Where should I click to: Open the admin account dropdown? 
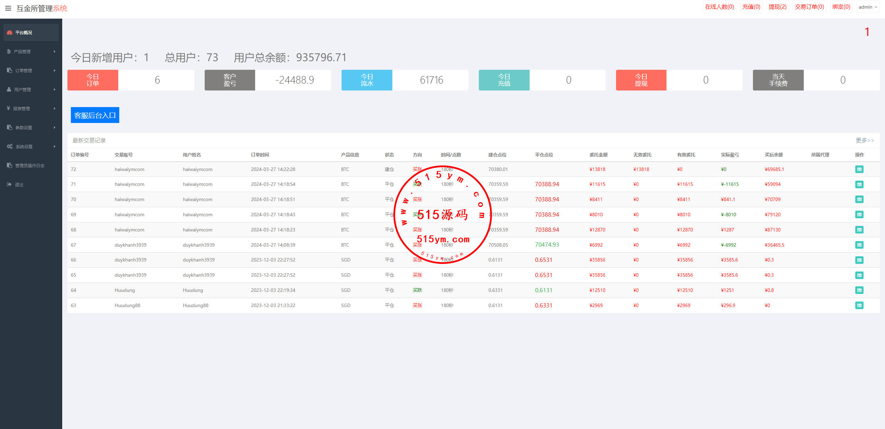coord(868,7)
